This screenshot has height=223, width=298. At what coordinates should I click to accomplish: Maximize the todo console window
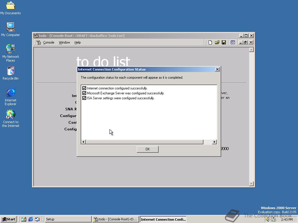[246, 36]
